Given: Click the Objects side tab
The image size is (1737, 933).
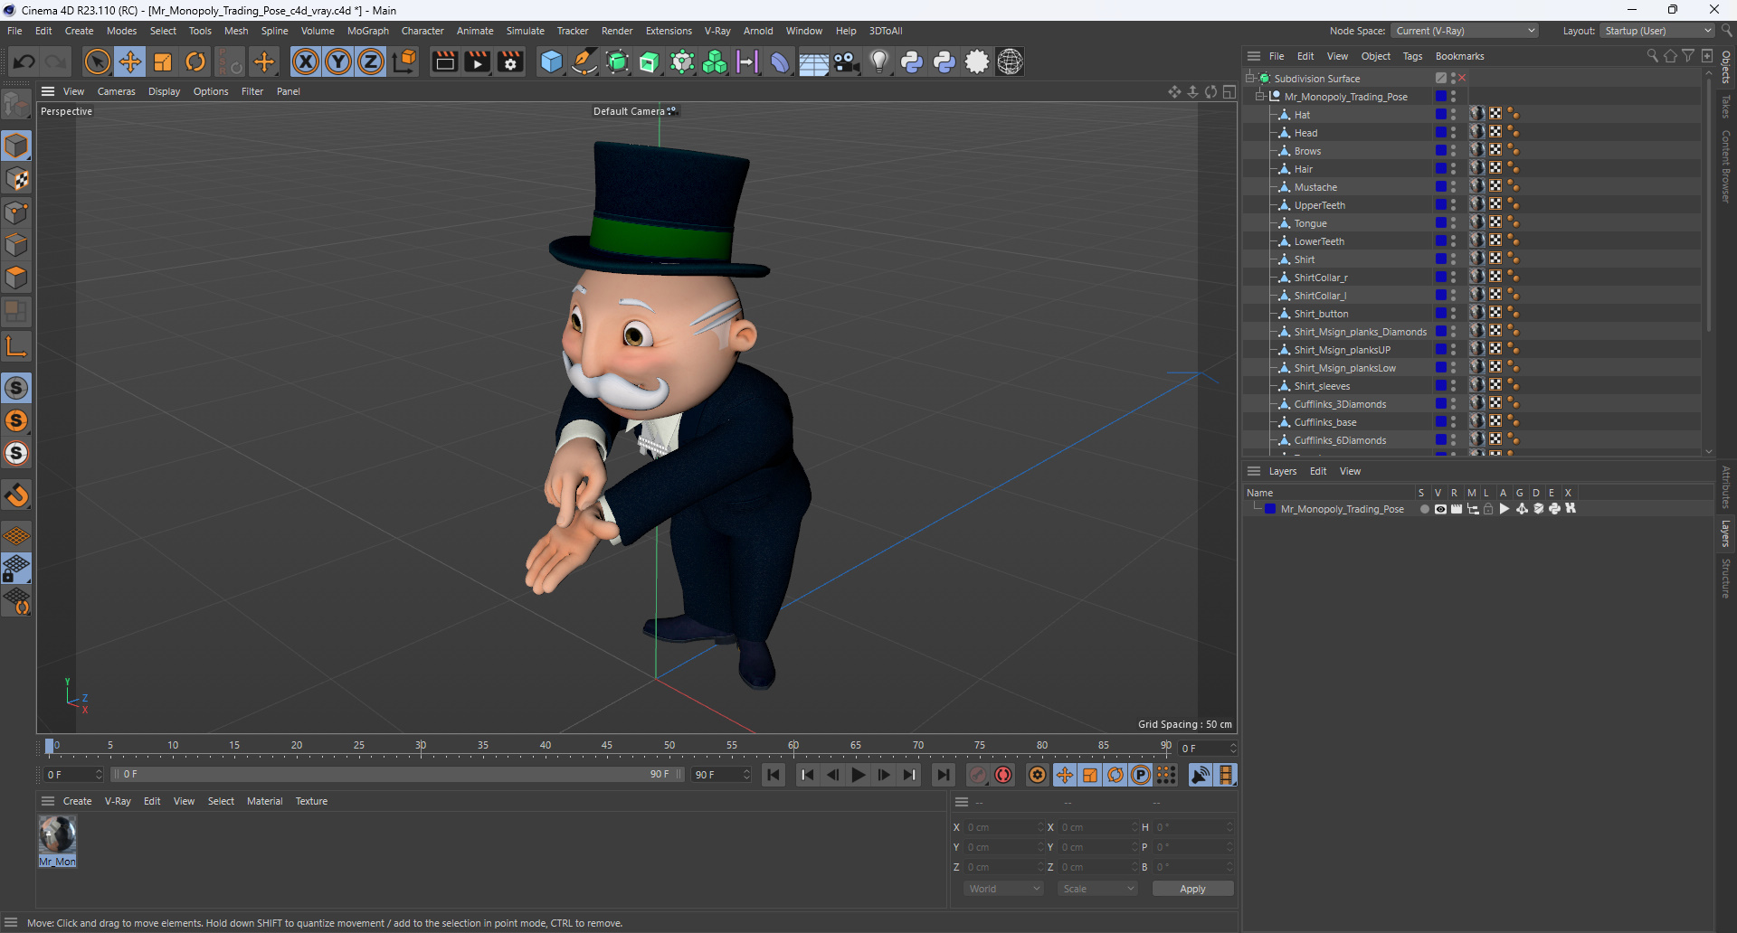Looking at the screenshot, I should pyautogui.click(x=1726, y=68).
